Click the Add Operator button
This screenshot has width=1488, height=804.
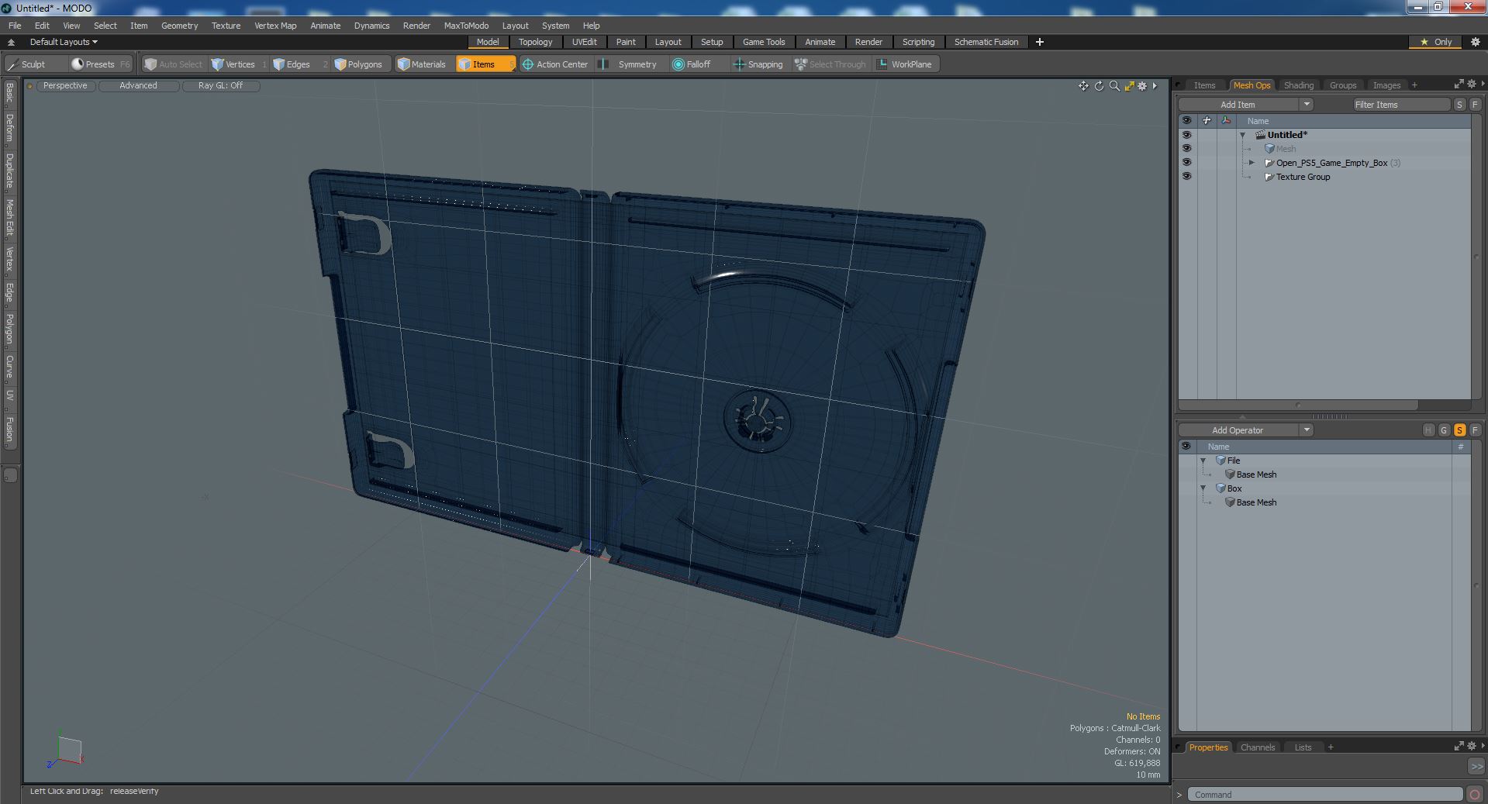[x=1238, y=430]
